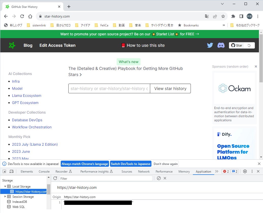Switch to the Network tab in DevTools
The image size is (263, 213).
pos(144,171)
